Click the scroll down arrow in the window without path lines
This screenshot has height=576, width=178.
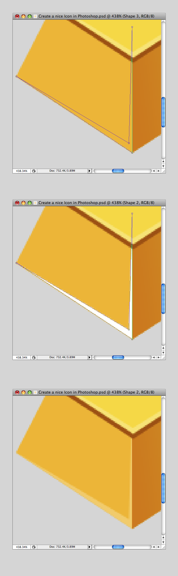[x=163, y=542]
